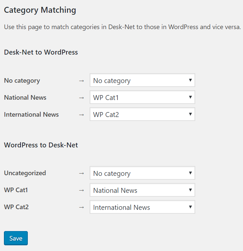
Task: Click the 'Category Matching' page heading
Action: (x=40, y=10)
